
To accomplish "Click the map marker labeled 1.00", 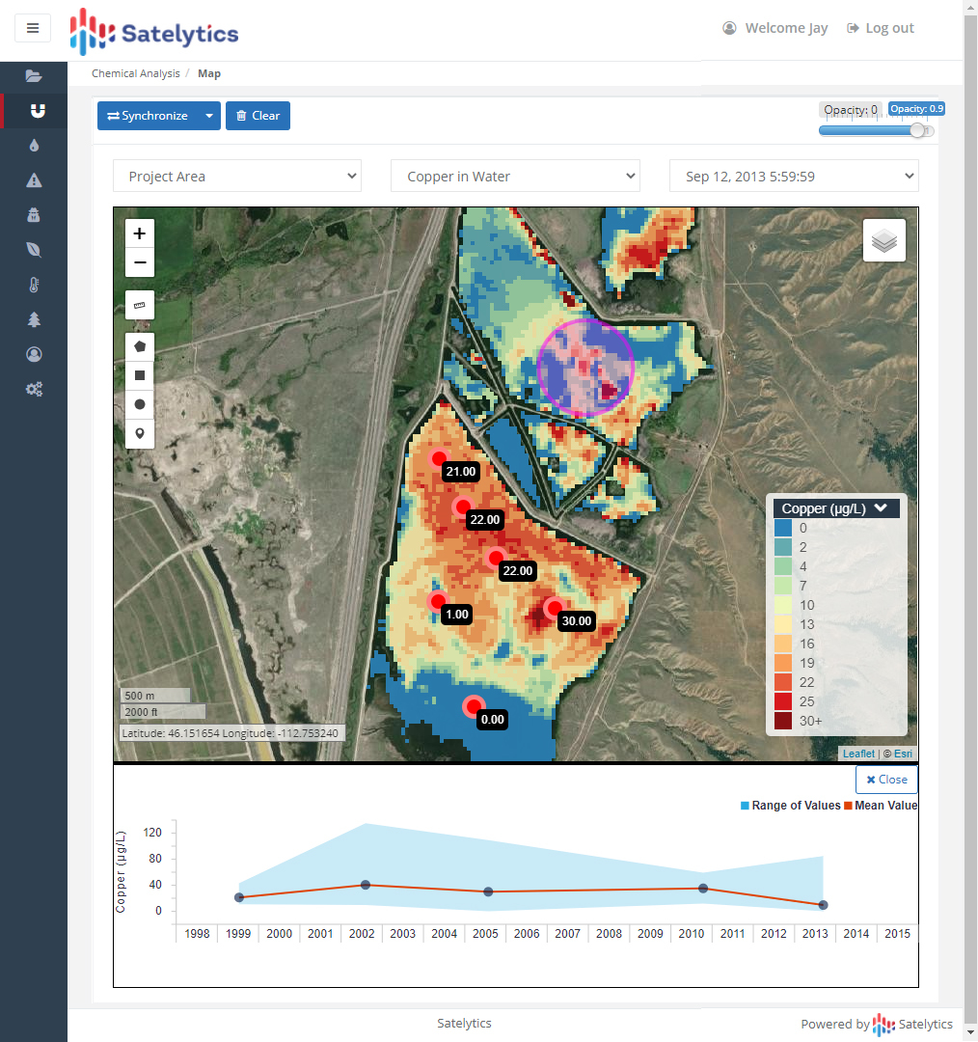I will tap(437, 601).
